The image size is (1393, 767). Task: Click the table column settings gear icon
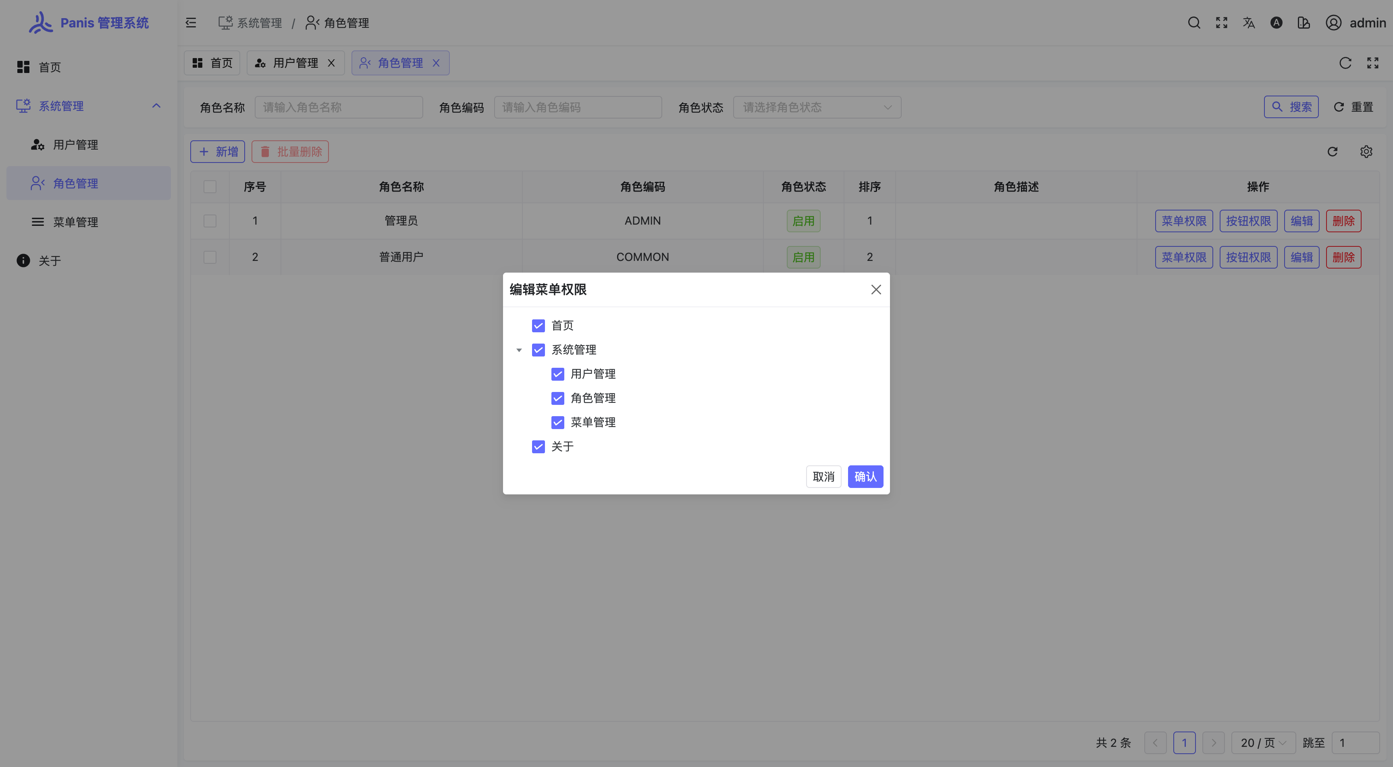tap(1366, 152)
